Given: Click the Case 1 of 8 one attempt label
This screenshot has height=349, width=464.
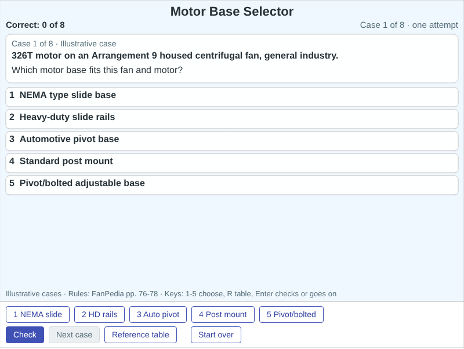Looking at the screenshot, I should [x=409, y=25].
